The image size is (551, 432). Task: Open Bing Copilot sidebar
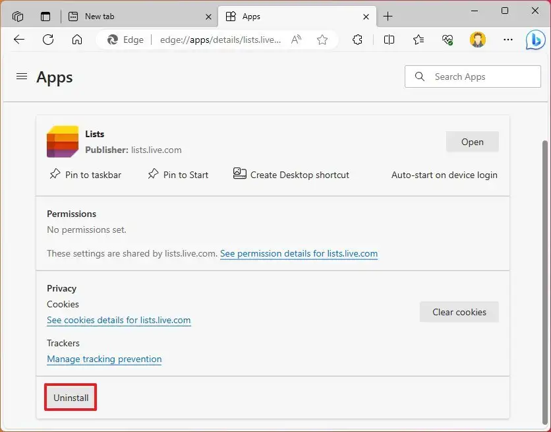[x=536, y=40]
